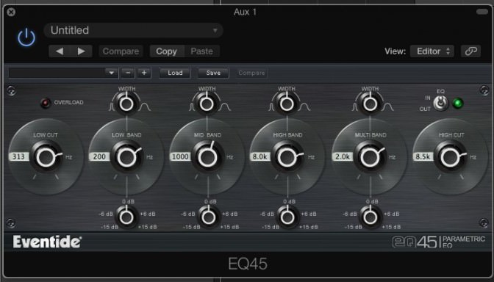Click the -15 dB label under Mid Band
The height and width of the screenshot is (282, 494).
click(191, 227)
